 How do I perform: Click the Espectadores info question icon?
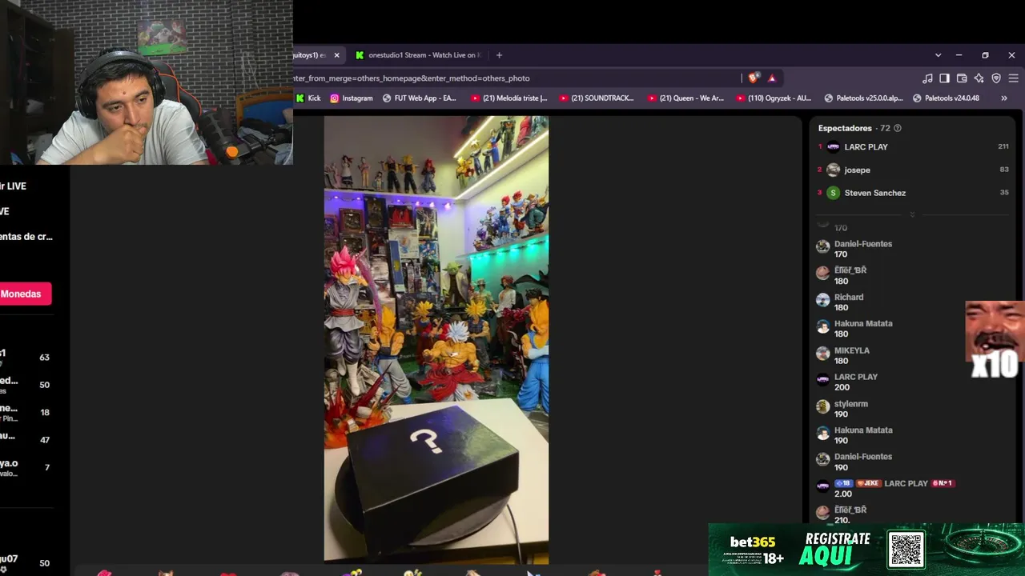tap(897, 128)
